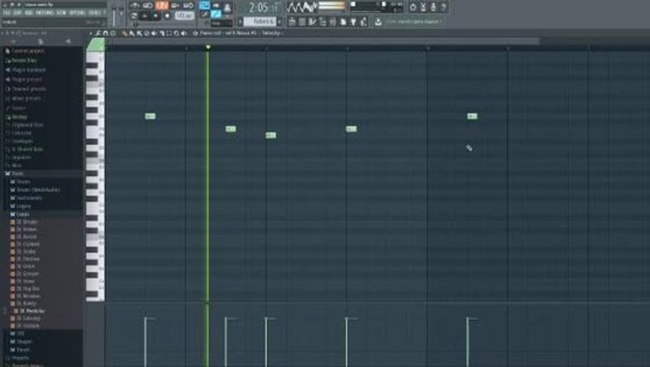This screenshot has height=367, width=650.
Task: Toggle wait for input before recording
Action: pyautogui.click(x=147, y=5)
